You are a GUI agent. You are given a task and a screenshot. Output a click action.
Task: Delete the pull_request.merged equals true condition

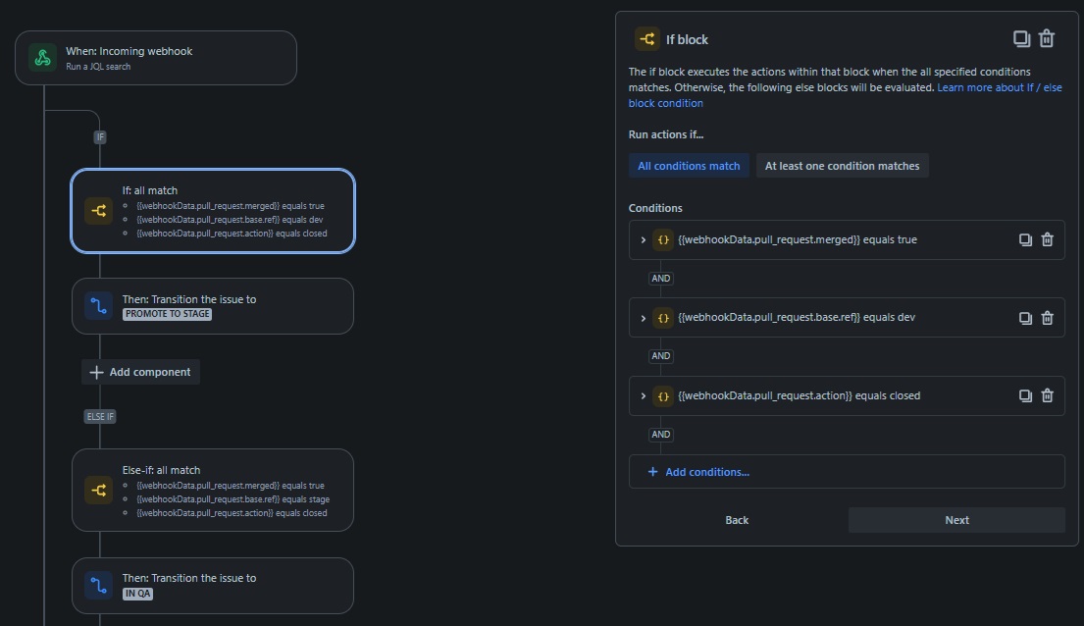click(x=1048, y=239)
